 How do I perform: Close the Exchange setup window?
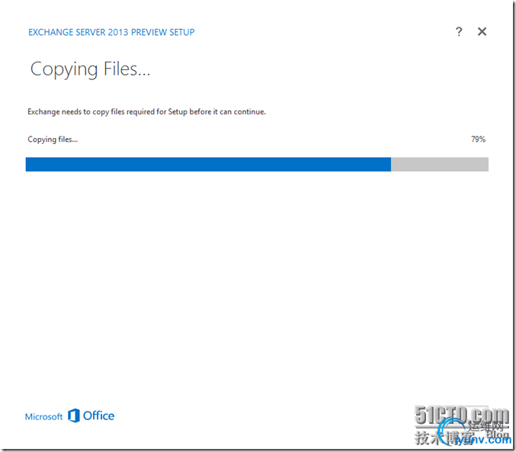click(482, 31)
